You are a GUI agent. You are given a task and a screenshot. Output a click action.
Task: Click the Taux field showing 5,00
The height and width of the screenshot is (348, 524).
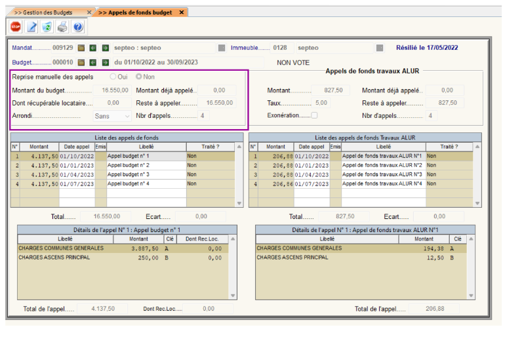coord(321,103)
